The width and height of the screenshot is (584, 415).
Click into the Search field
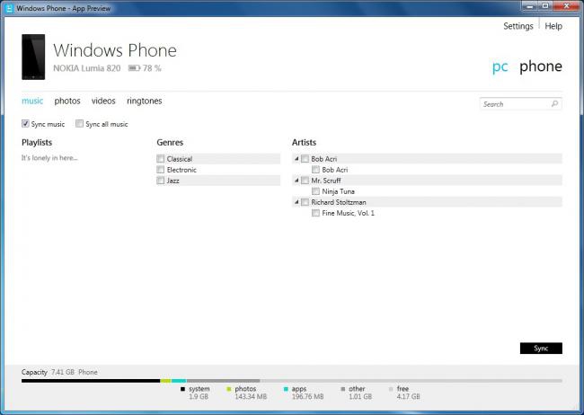point(521,104)
